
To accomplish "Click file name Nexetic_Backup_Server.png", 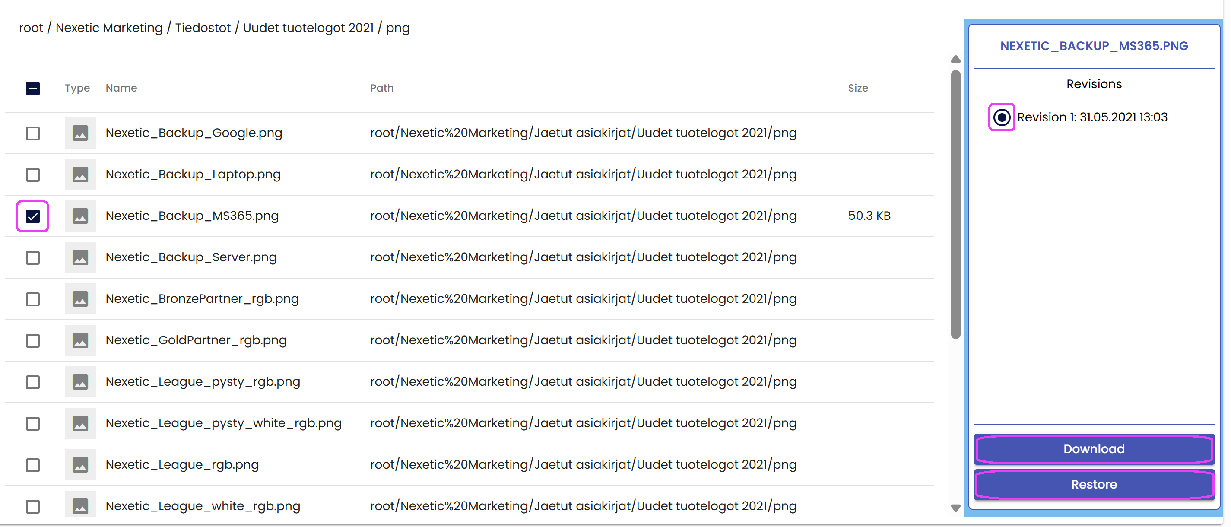I will click(190, 257).
